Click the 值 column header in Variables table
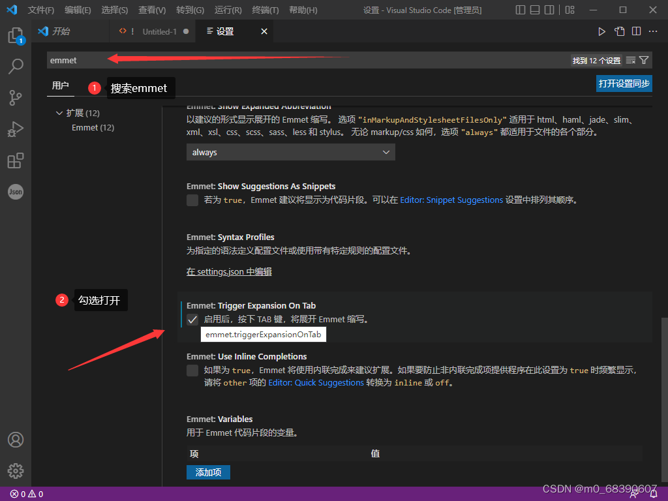 375,454
